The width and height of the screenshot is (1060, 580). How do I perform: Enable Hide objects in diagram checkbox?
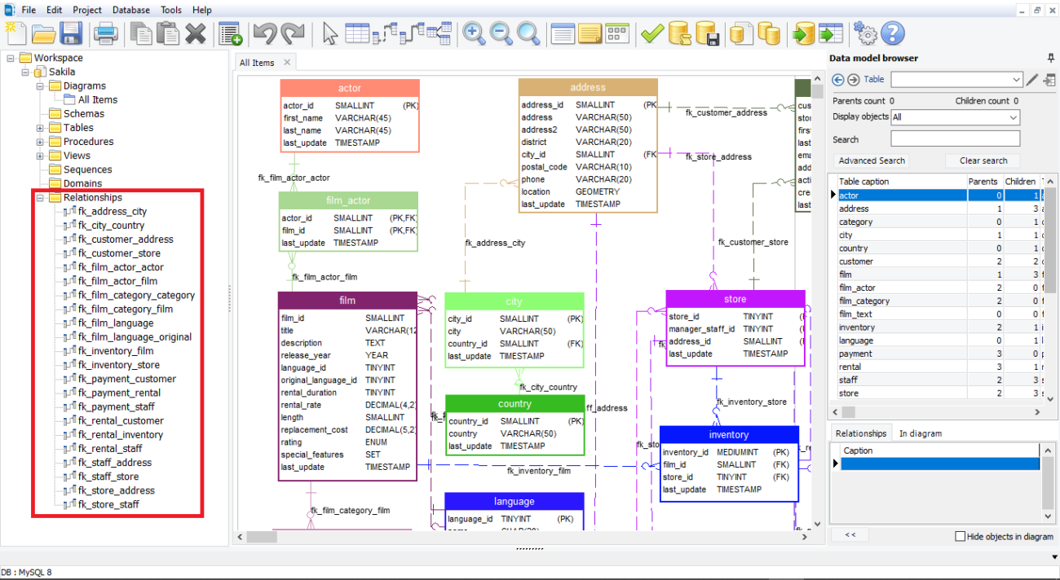tap(960, 536)
